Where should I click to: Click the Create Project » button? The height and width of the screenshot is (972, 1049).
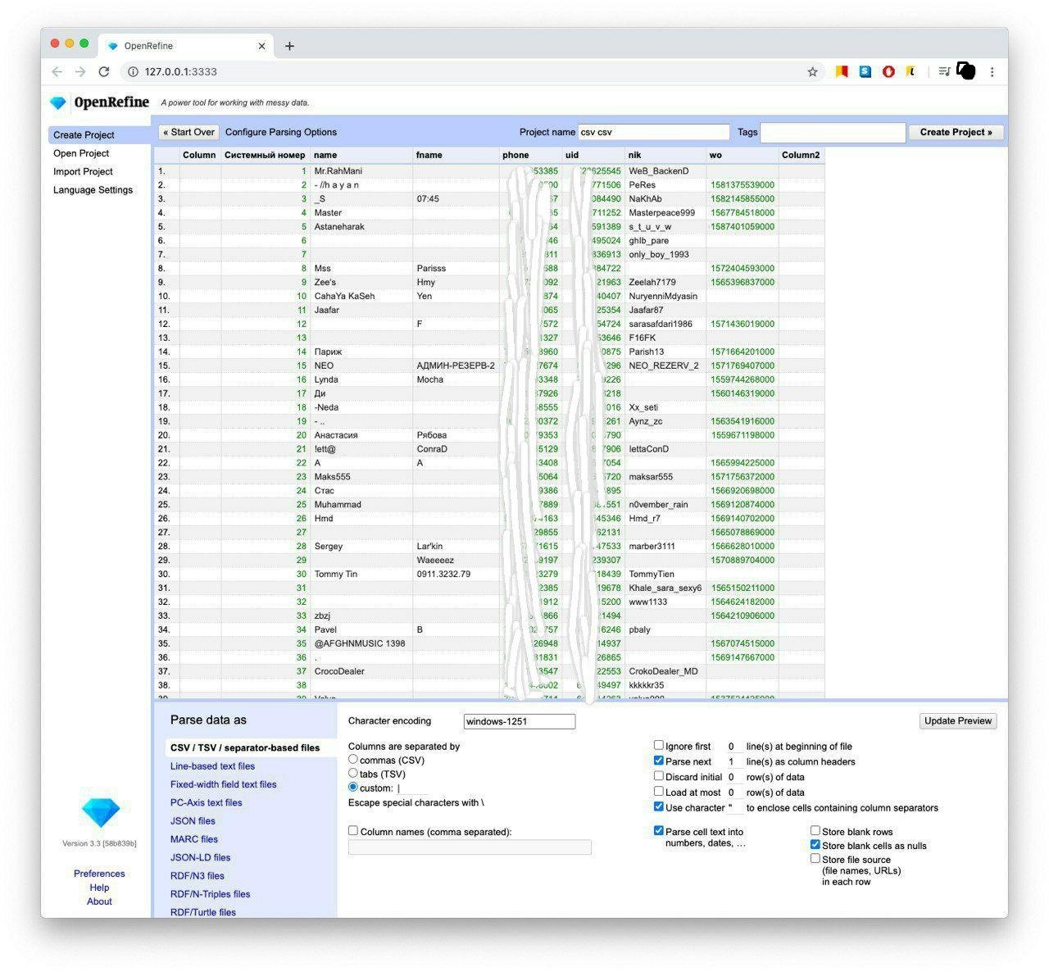[x=956, y=132]
